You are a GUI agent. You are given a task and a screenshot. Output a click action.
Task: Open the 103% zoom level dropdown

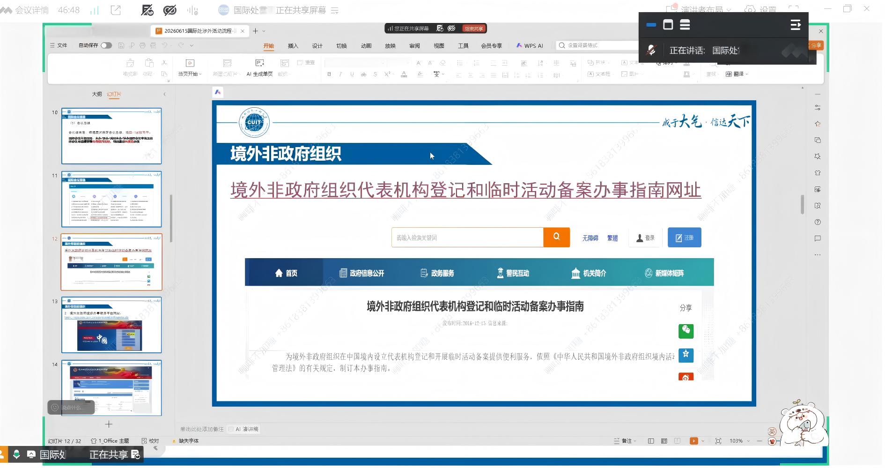739,441
